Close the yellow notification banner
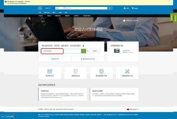 pos(169,1)
